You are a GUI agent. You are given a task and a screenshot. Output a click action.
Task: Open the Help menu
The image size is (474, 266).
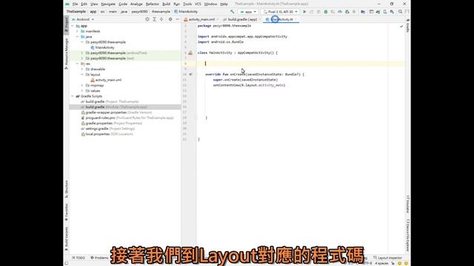pos(224,4)
